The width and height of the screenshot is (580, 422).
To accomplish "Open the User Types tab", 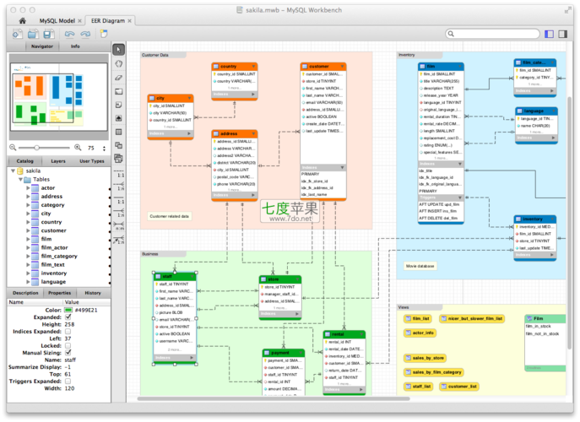I will (x=92, y=161).
